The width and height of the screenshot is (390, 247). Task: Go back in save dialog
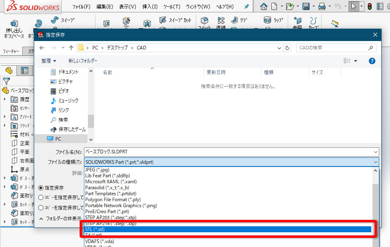[x=42, y=48]
